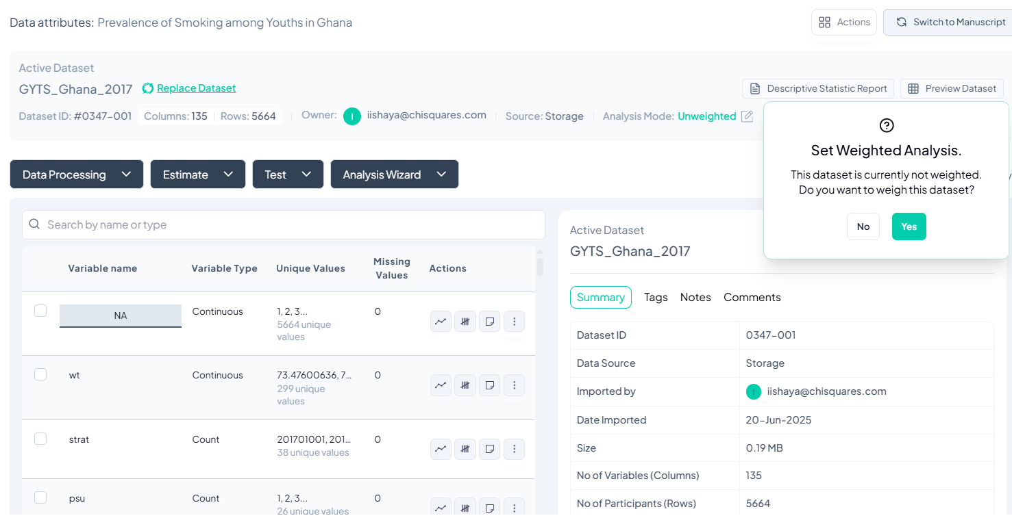The width and height of the screenshot is (1012, 518).
Task: Open three-dot more options for wt variable
Action: [514, 385]
